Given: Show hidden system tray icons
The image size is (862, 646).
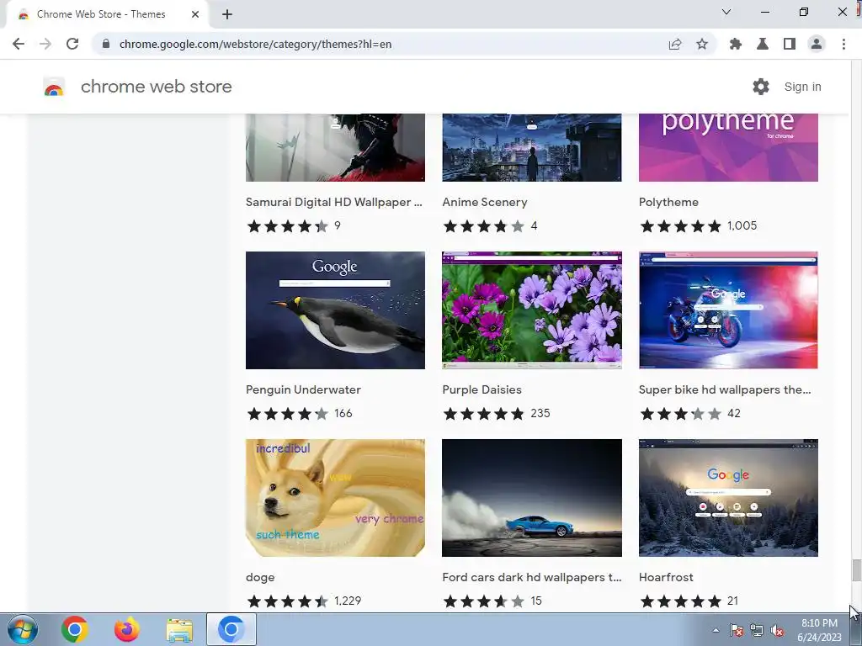Looking at the screenshot, I should click(x=716, y=630).
